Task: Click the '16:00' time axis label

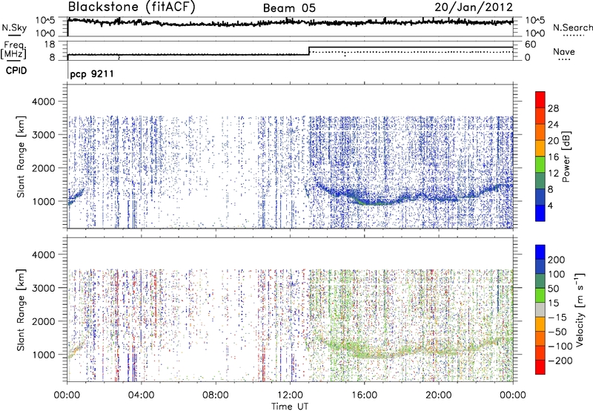Action: (x=364, y=395)
